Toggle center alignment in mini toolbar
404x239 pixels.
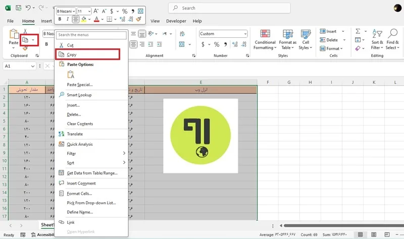(75, 19)
